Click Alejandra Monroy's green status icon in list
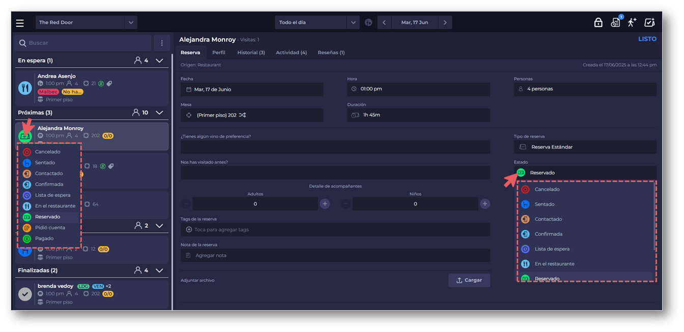Screen dimensions: 684x332 25,136
